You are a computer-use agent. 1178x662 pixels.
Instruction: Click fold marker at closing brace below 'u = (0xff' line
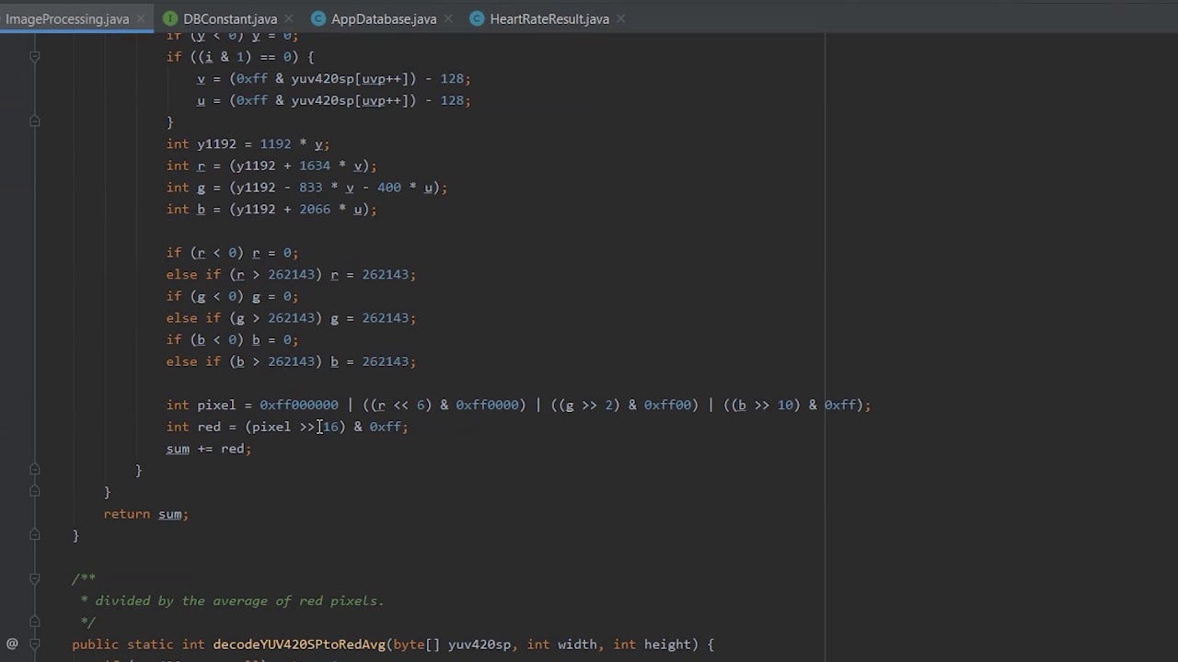34,121
